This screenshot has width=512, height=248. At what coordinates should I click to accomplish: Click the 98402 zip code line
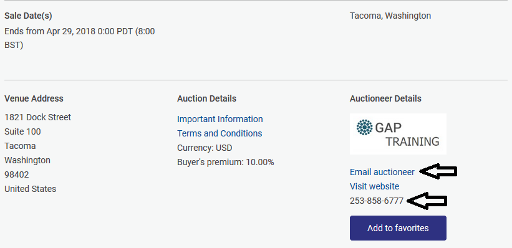point(17,174)
